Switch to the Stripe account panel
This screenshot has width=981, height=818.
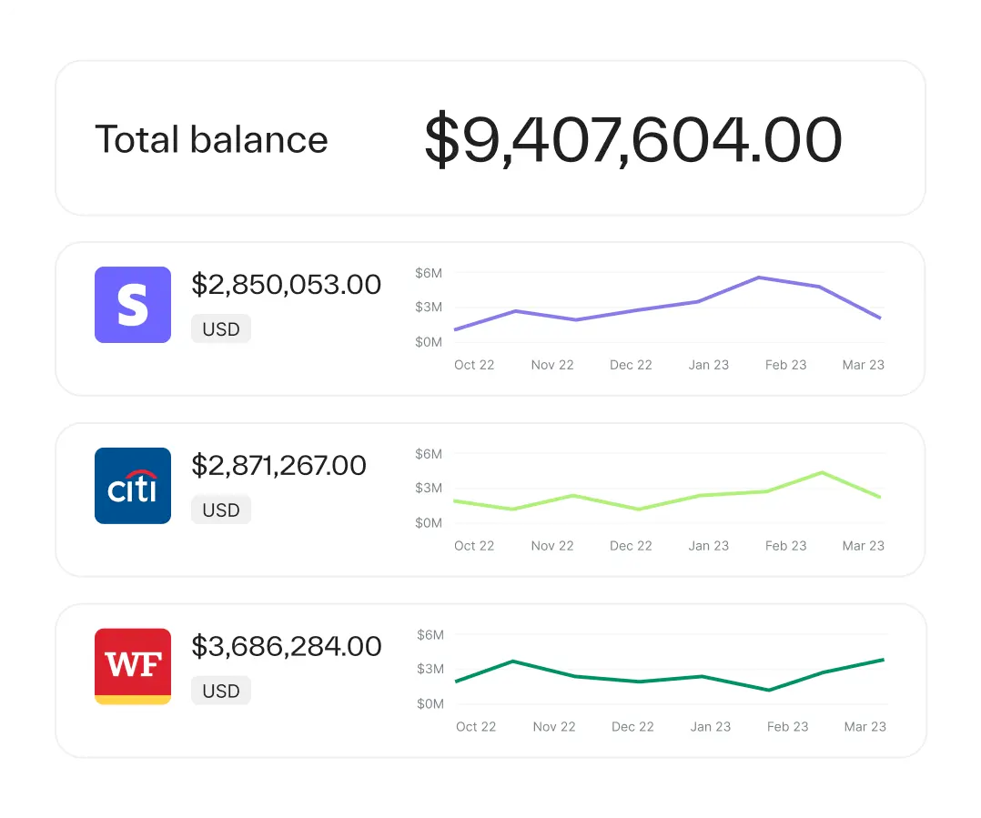point(490,318)
